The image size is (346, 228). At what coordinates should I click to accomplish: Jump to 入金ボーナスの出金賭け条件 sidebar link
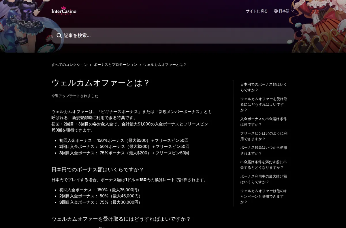[264, 122]
